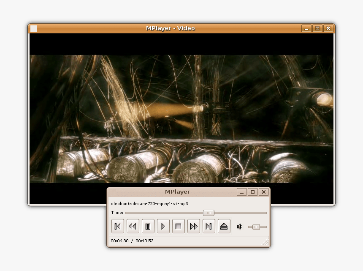Stop the video playback
The width and height of the screenshot is (363, 271).
[x=178, y=226]
